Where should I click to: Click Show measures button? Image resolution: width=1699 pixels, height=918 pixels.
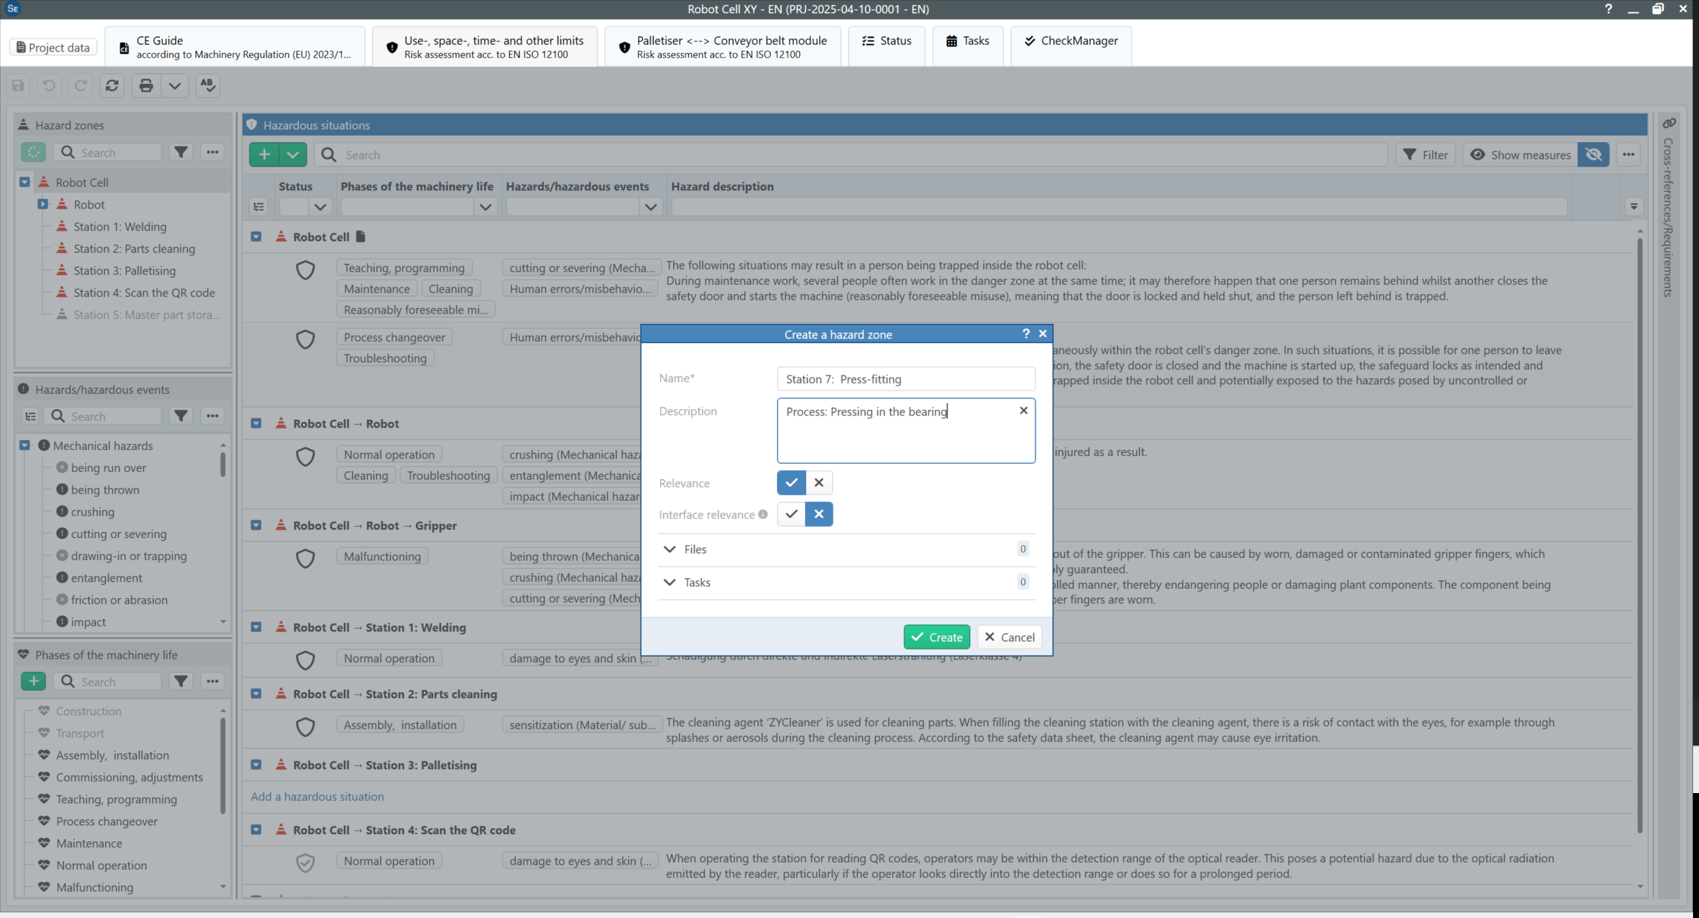(x=1520, y=155)
